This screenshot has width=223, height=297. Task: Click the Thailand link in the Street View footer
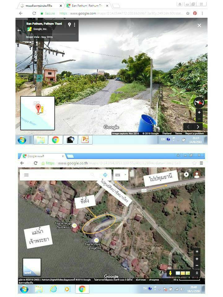pyautogui.click(x=167, y=134)
